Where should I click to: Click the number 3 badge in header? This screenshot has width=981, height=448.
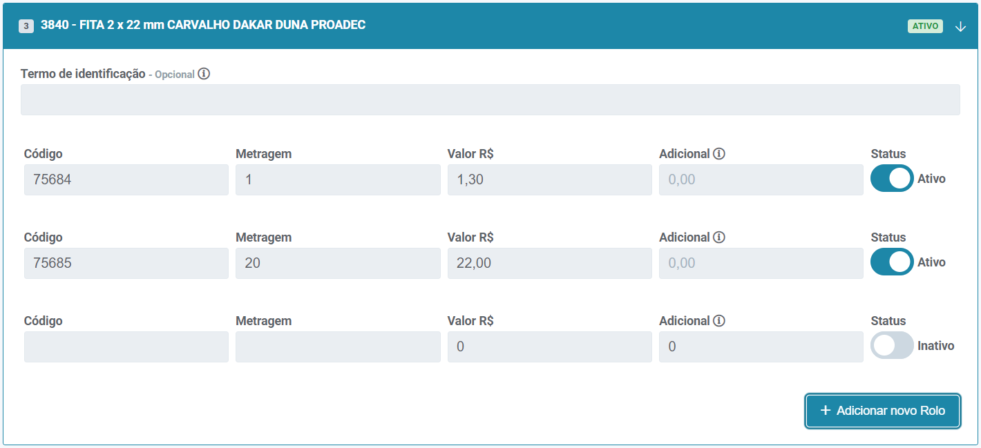[x=26, y=26]
